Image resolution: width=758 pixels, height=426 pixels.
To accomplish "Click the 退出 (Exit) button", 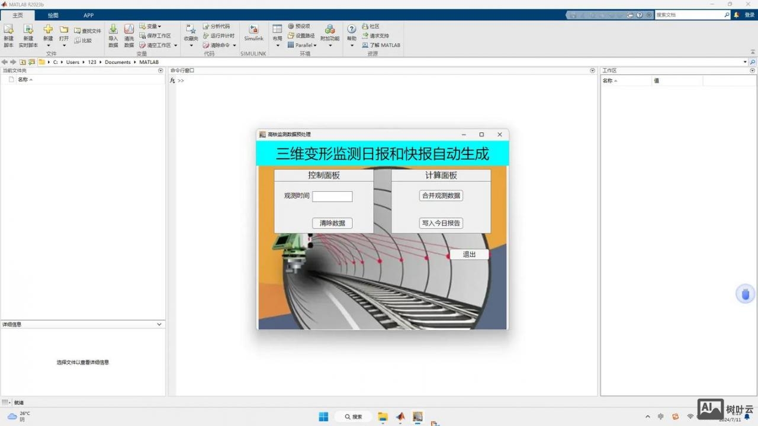I will [x=469, y=254].
